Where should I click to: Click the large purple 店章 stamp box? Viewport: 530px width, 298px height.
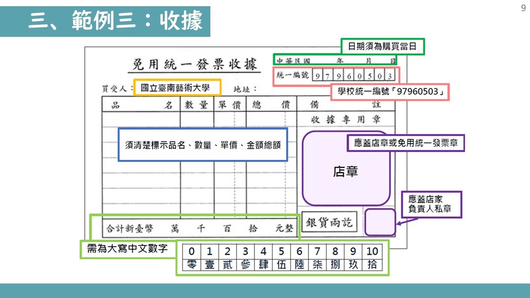point(345,171)
